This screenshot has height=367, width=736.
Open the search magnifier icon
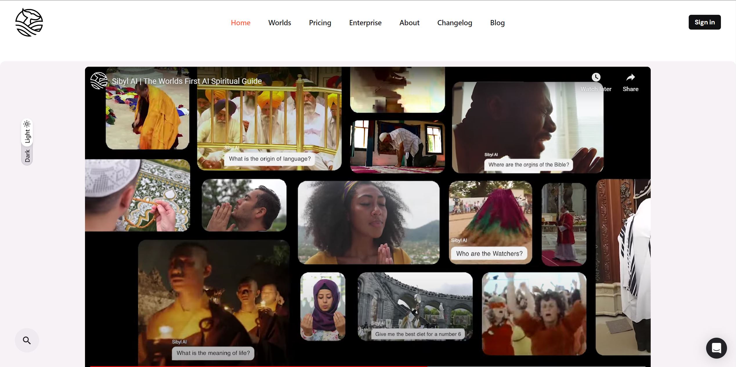[27, 340]
